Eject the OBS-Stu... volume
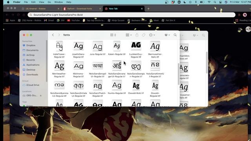The width and height of the screenshot is (251, 141). [x=41, y=96]
